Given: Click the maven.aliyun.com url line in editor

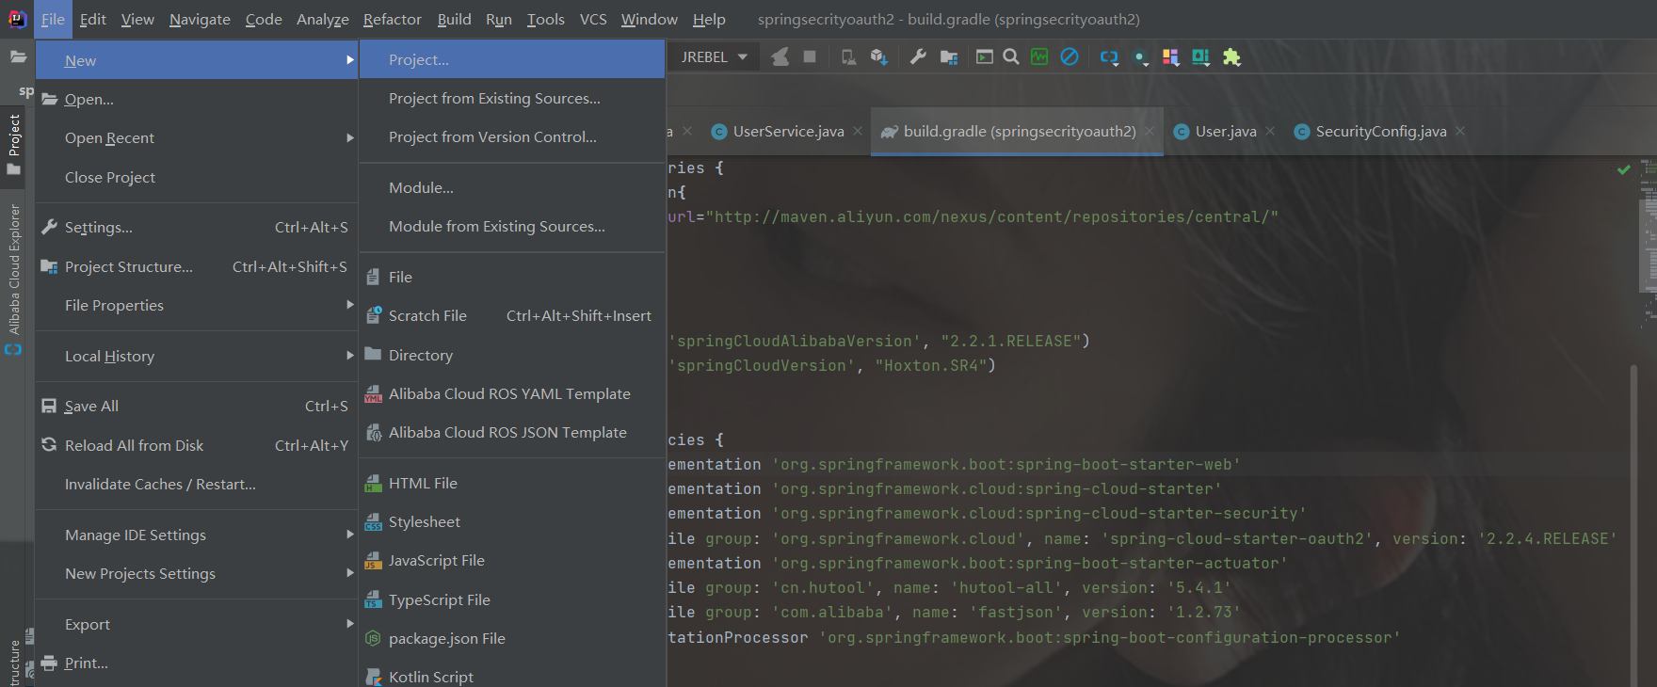Looking at the screenshot, I should [973, 216].
